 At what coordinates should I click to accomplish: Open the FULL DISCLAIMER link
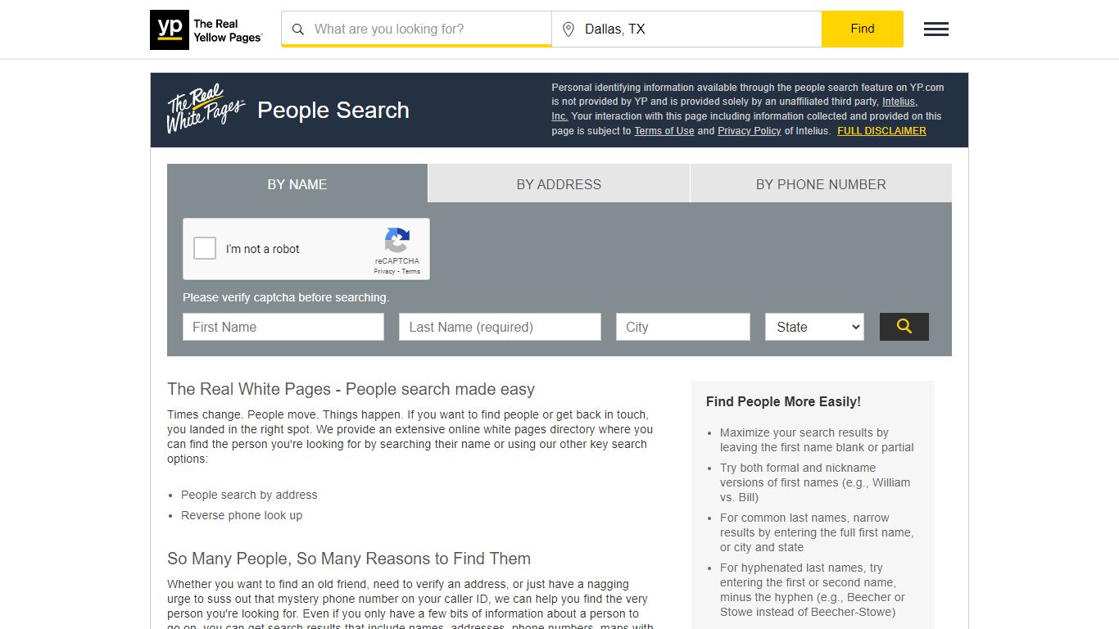tap(881, 130)
